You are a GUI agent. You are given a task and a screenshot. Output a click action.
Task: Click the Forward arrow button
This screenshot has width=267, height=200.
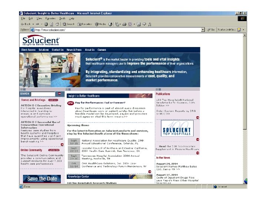click(x=37, y=24)
